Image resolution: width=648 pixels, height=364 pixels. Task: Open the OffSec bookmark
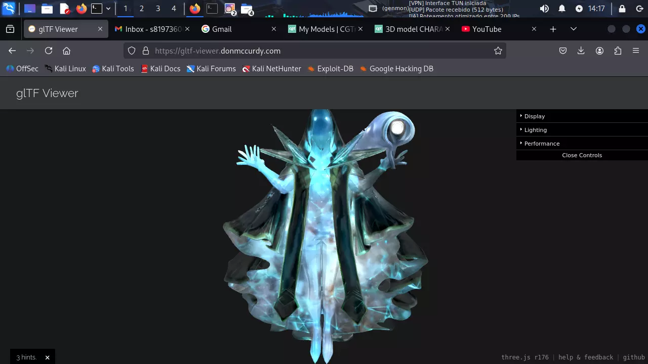(x=22, y=69)
